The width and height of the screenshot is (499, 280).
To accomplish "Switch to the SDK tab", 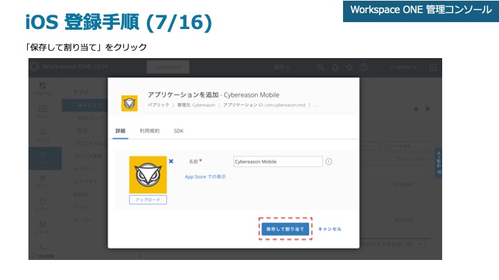I will click(179, 131).
